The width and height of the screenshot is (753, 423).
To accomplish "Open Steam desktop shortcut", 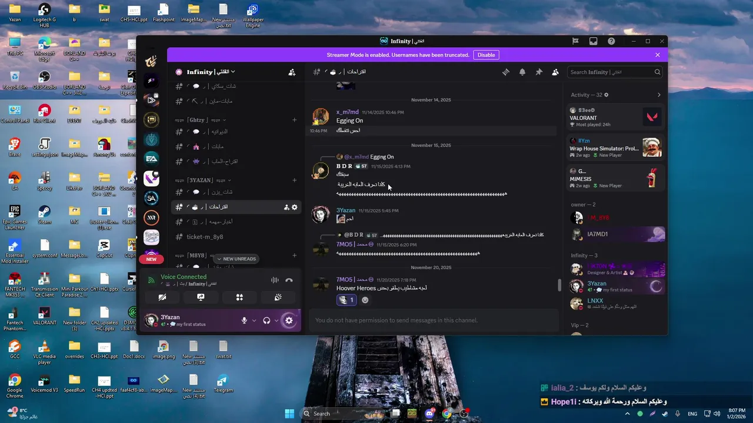I will (x=44, y=215).
